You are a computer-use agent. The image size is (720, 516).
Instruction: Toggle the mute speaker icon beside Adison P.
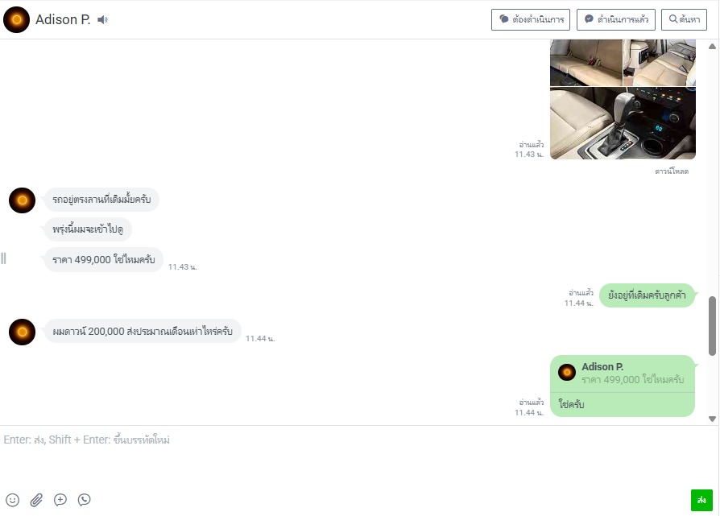click(x=103, y=20)
